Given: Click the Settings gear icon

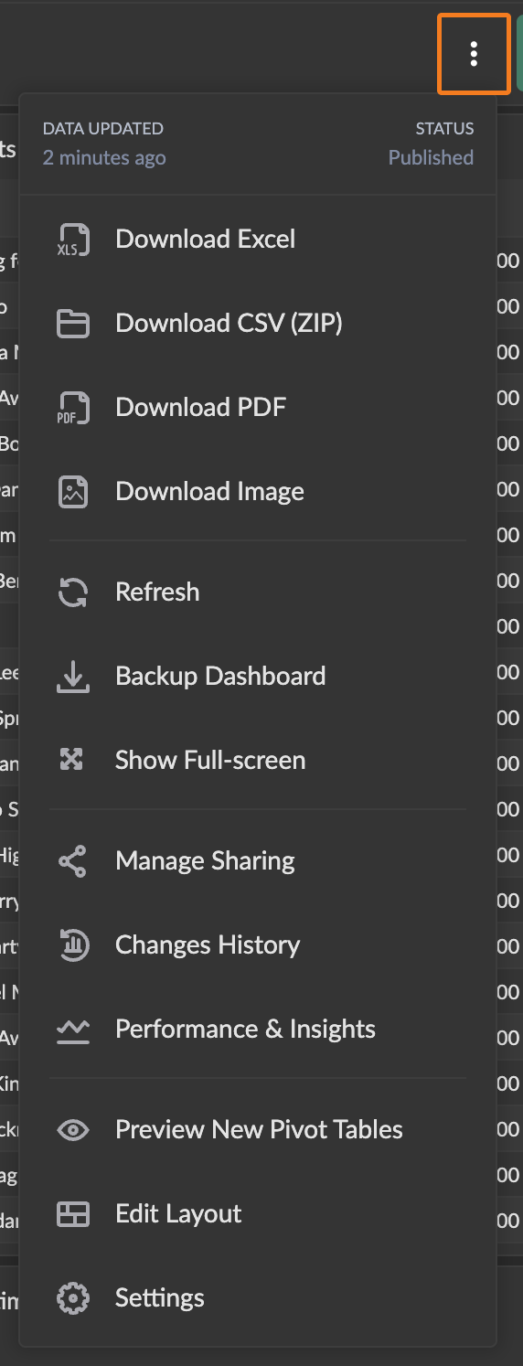Looking at the screenshot, I should 73,1298.
